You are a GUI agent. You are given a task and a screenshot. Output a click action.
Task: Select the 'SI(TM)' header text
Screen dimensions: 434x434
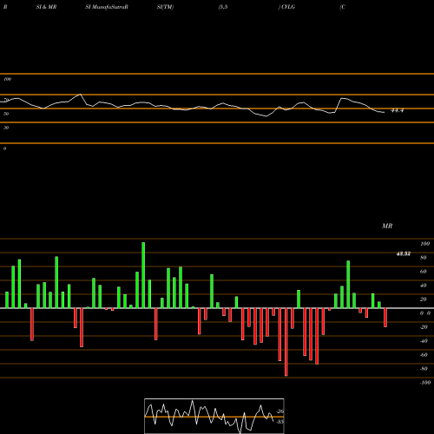pos(165,7)
